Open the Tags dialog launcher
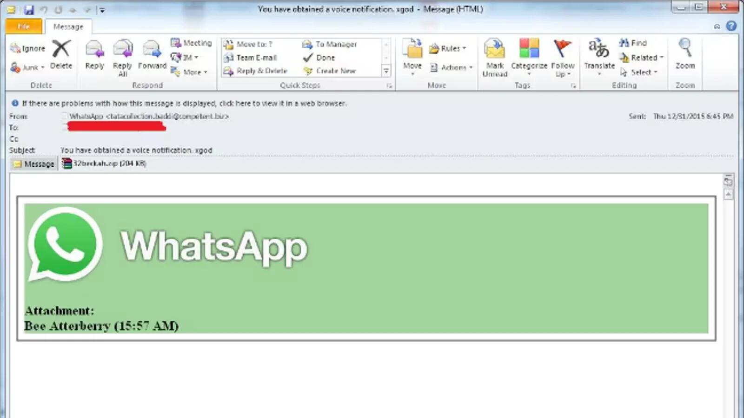 (573, 86)
